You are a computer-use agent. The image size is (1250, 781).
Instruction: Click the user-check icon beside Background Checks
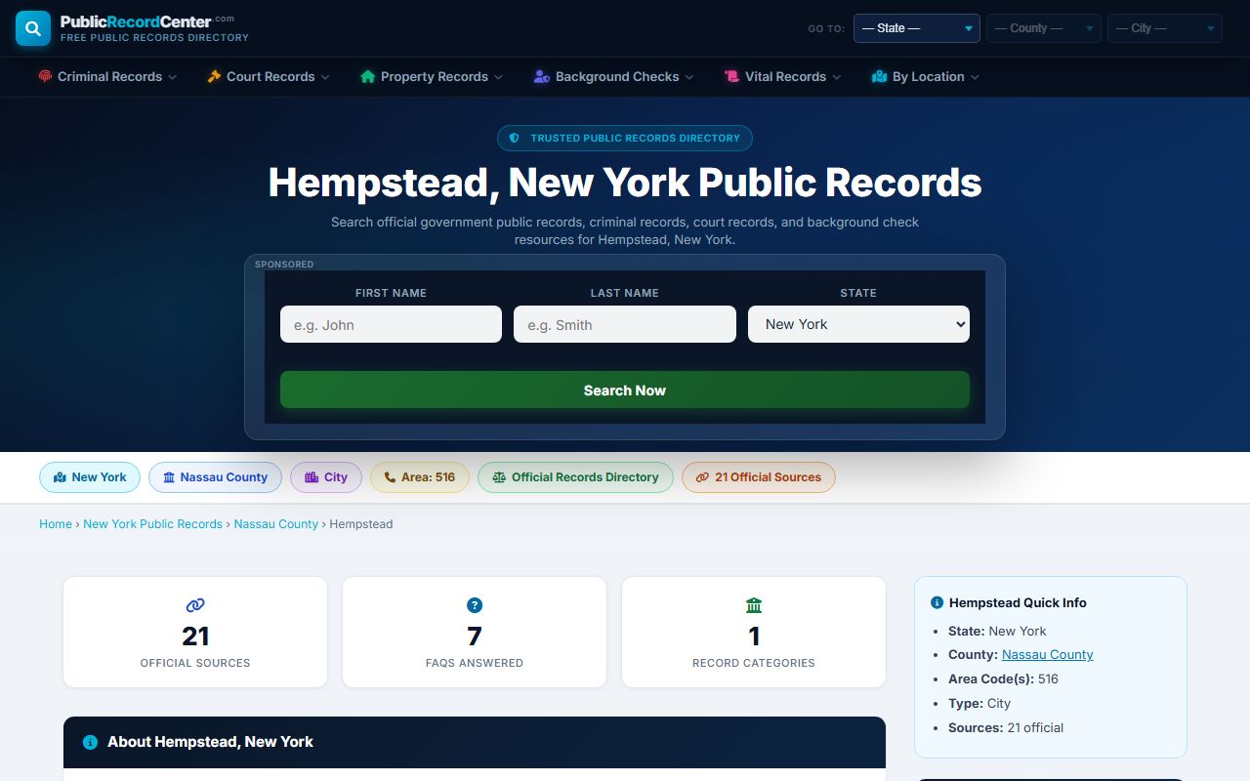tap(542, 76)
